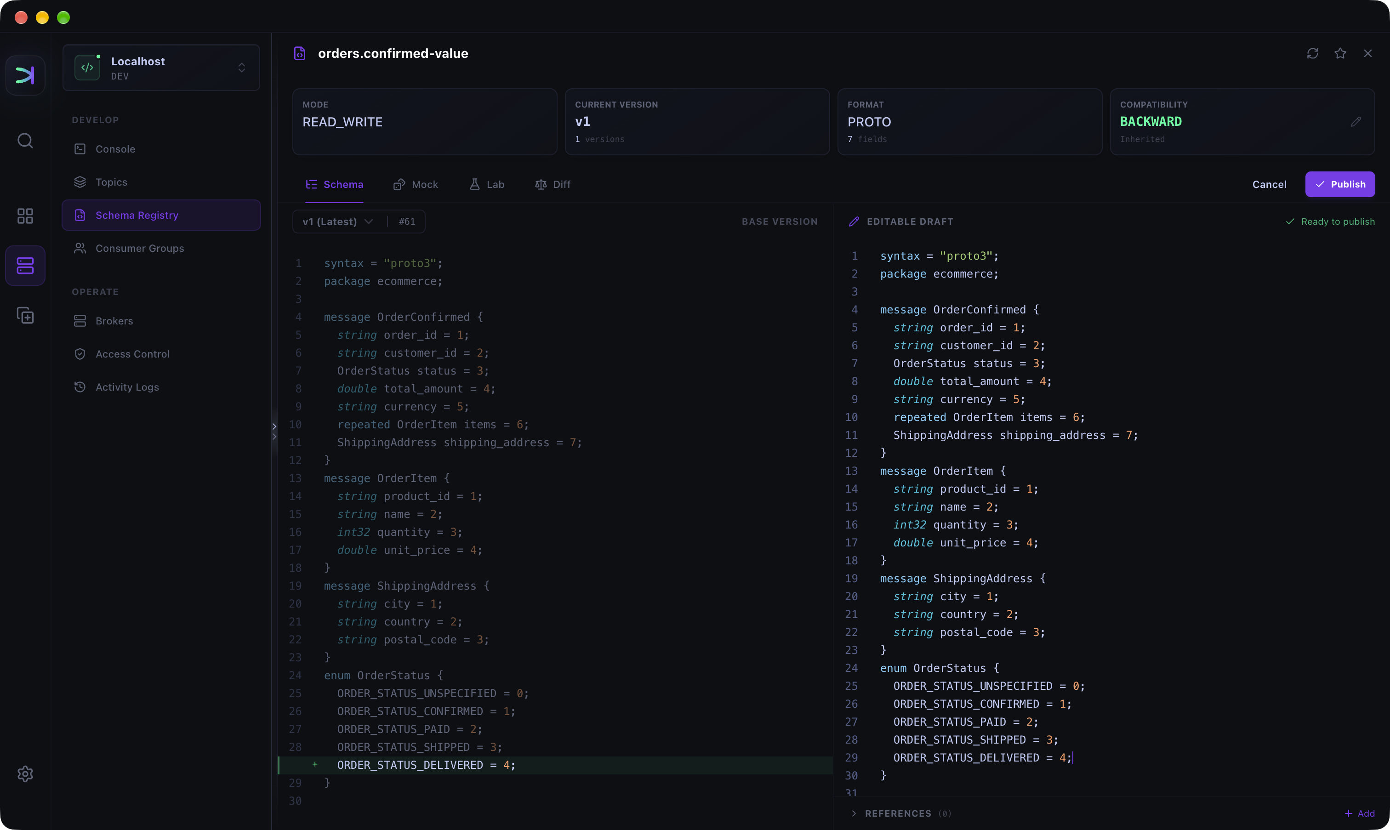Open Topics in the sidebar
The height and width of the screenshot is (830, 1390).
click(161, 182)
